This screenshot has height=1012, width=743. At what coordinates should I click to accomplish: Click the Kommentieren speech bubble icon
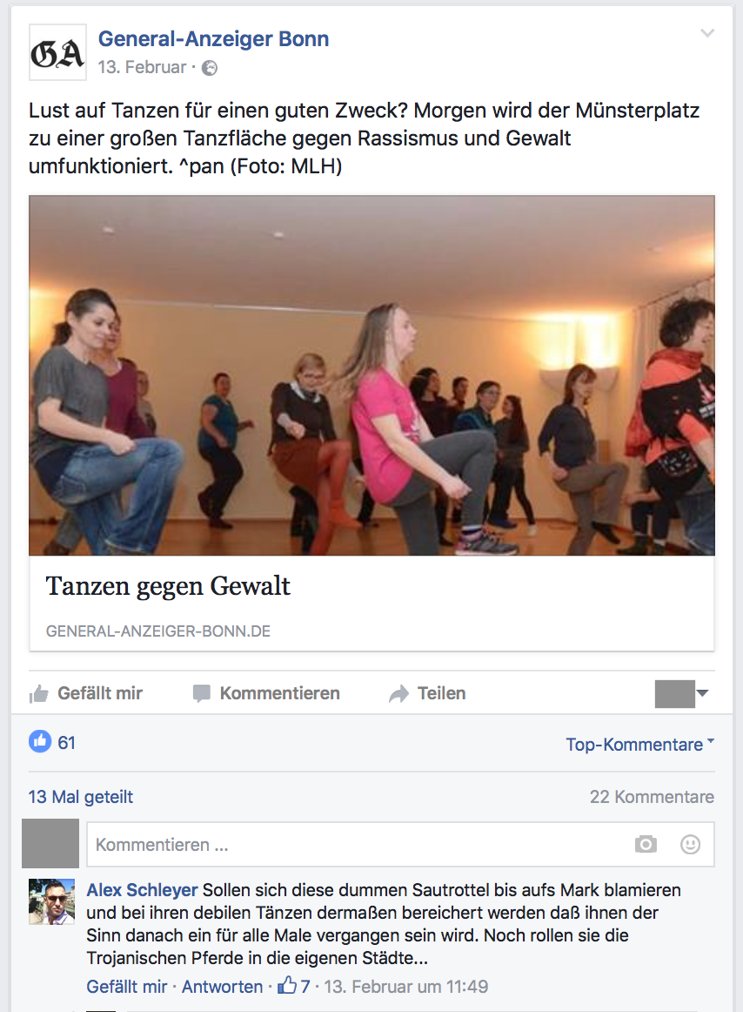(x=202, y=694)
